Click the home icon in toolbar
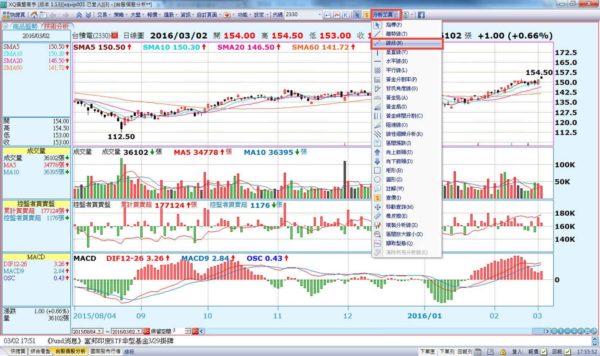The height and width of the screenshot is (356, 600). (x=34, y=15)
